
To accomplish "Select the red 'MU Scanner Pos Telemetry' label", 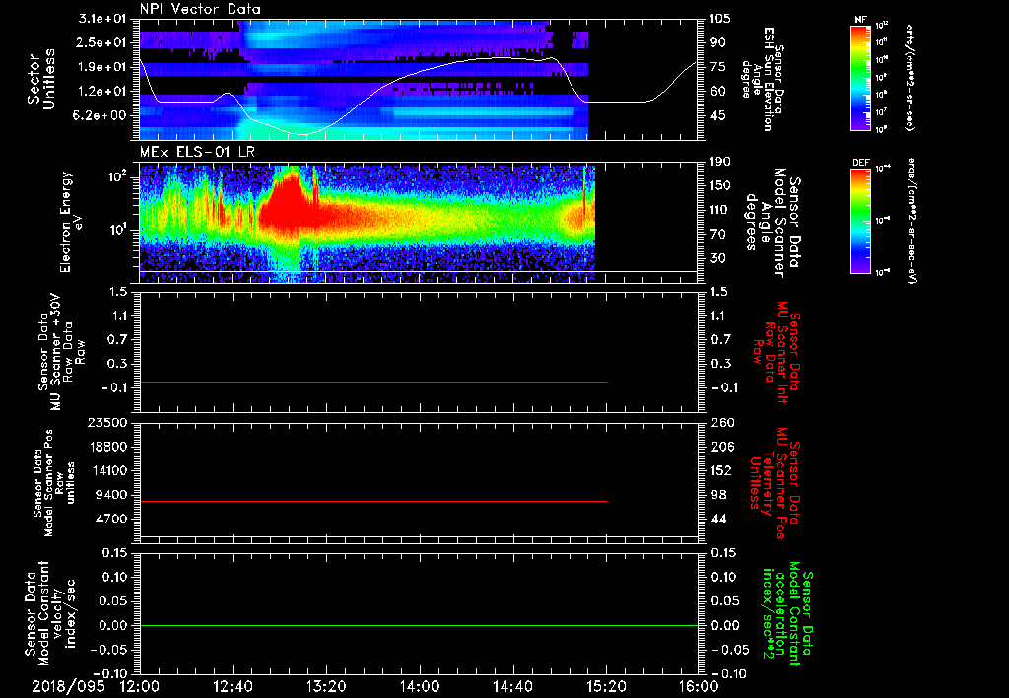I will tap(774, 483).
